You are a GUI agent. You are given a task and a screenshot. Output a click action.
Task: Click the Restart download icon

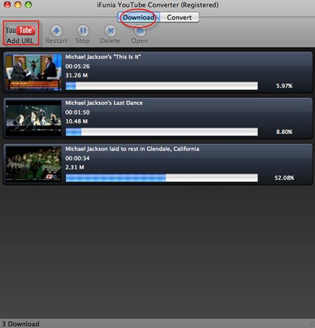click(x=56, y=31)
